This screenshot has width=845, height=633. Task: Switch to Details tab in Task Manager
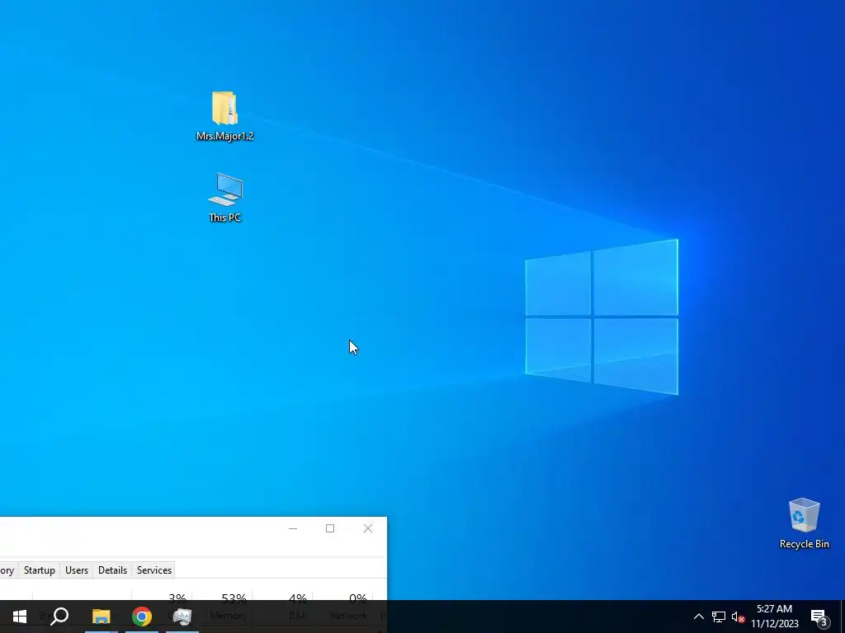point(112,570)
